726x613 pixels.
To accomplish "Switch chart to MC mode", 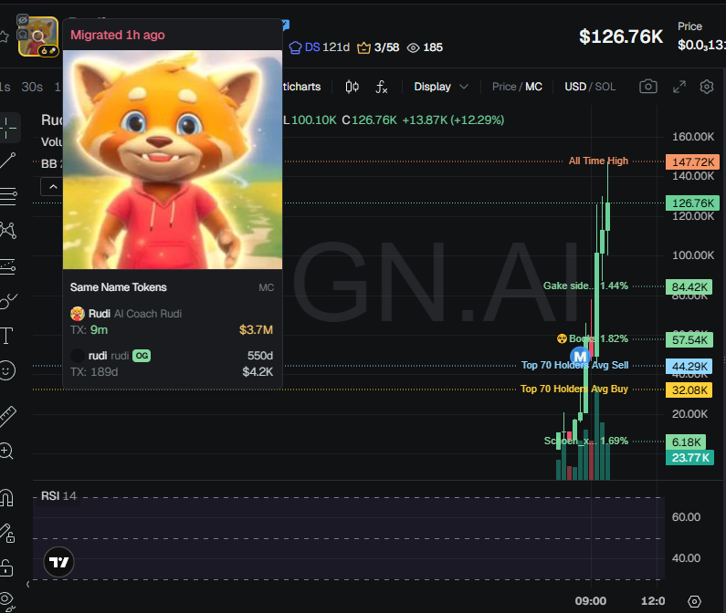I will click(533, 87).
